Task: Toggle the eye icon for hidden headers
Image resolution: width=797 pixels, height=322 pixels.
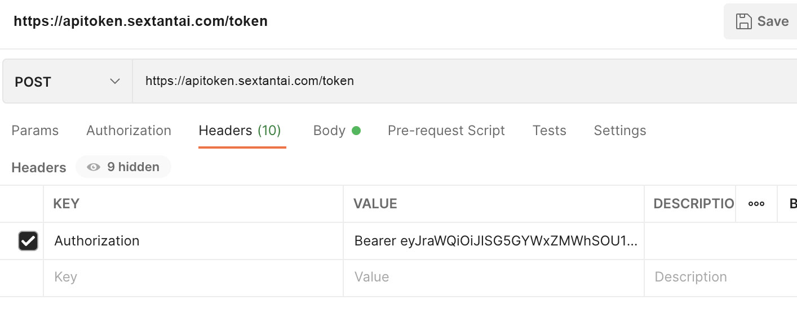Action: [94, 167]
